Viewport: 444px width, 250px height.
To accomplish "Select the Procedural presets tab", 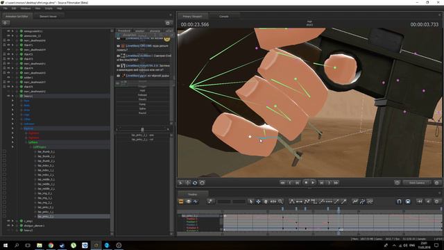I will (124, 31).
